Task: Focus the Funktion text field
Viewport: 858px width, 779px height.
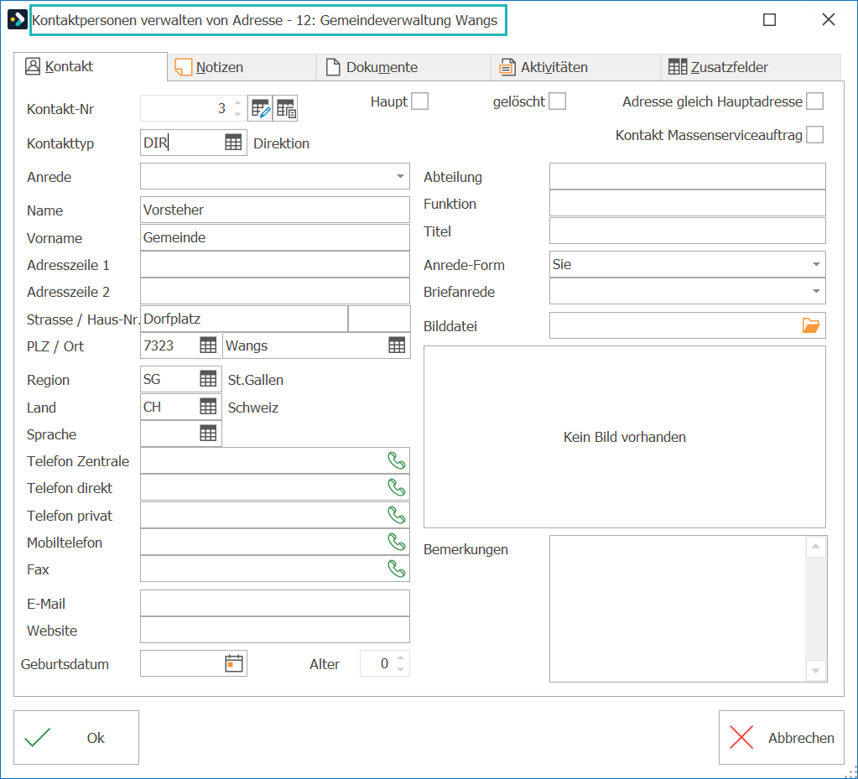Action: pos(687,203)
